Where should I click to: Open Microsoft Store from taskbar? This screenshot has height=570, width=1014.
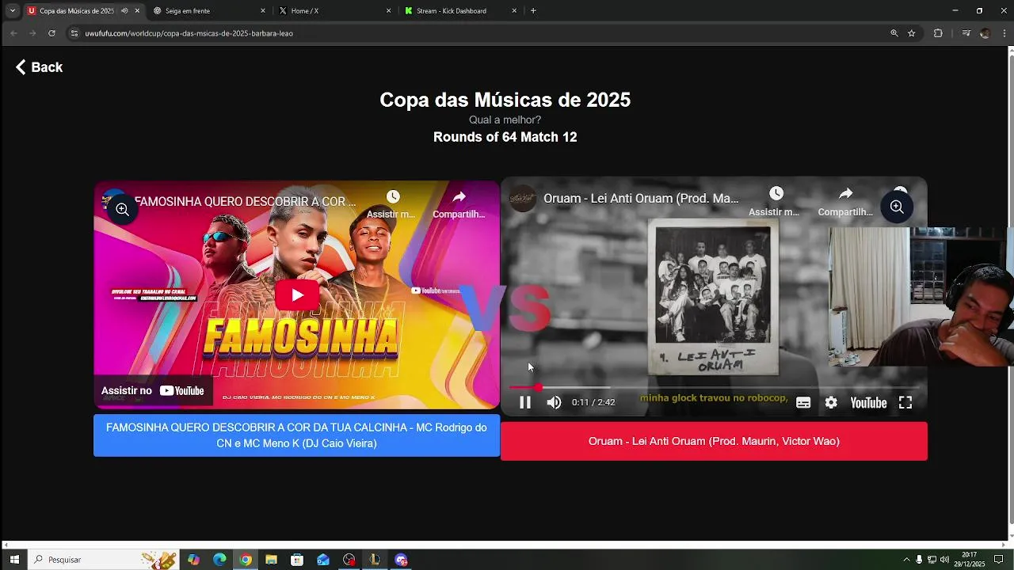pos(297,560)
